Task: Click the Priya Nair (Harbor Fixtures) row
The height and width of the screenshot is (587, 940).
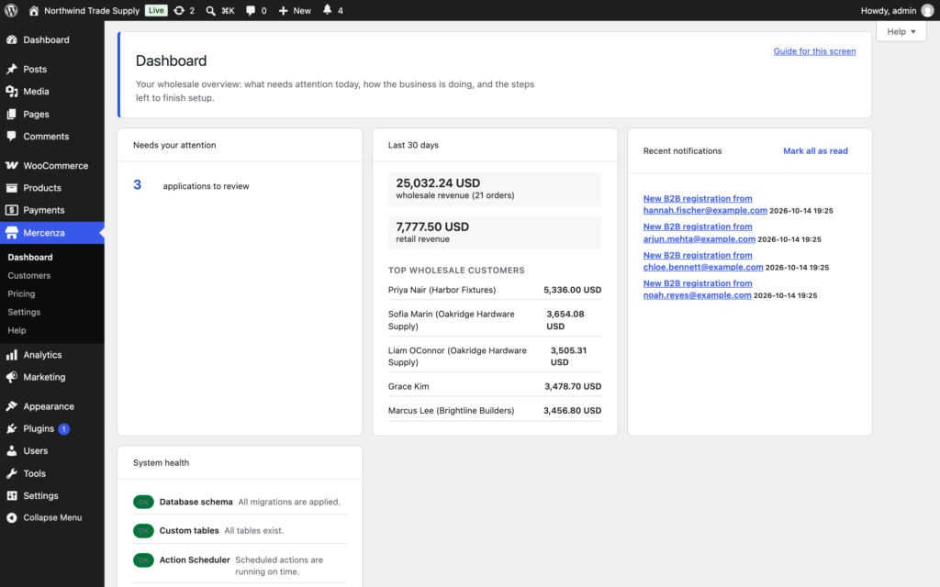Action: 495,290
